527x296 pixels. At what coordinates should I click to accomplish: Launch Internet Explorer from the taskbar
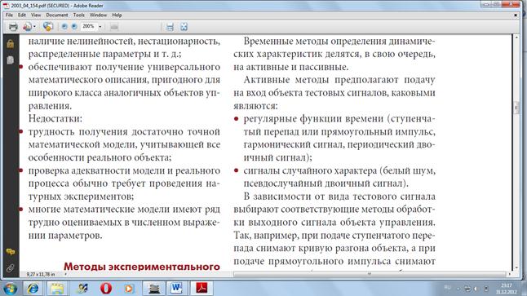tap(33, 289)
